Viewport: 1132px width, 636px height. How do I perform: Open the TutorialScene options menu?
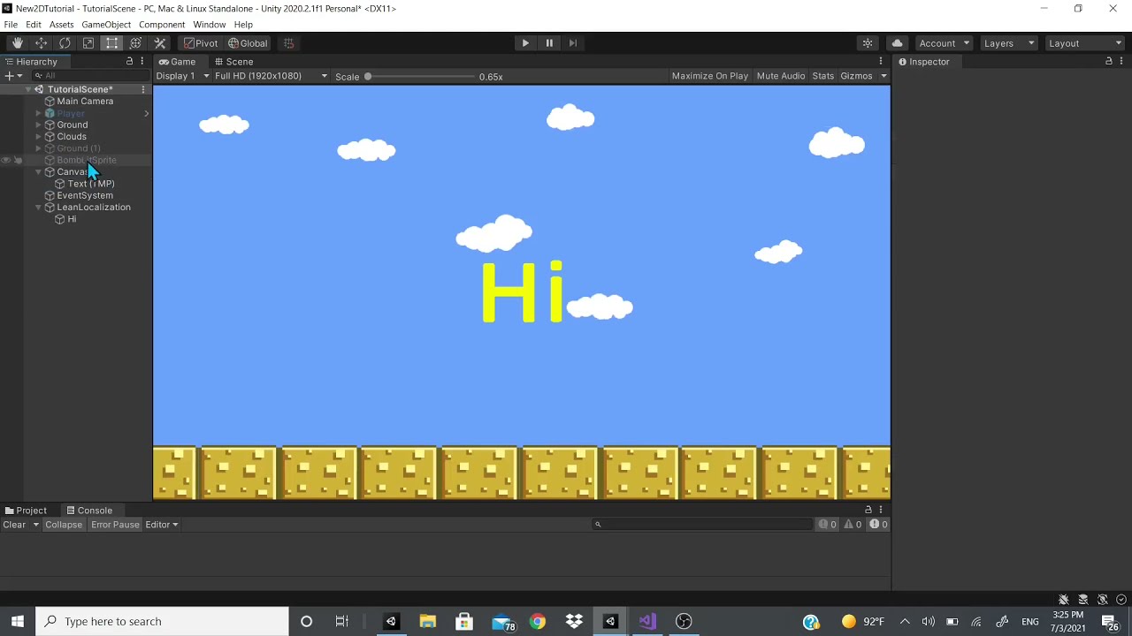coord(143,89)
